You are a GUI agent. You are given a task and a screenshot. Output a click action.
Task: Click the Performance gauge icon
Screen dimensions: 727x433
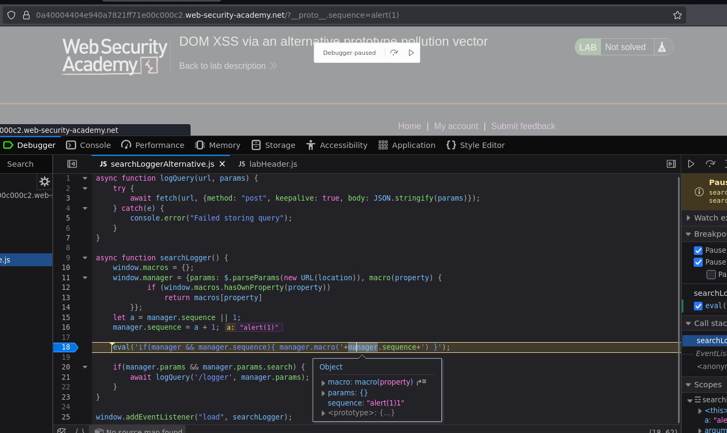click(x=126, y=145)
